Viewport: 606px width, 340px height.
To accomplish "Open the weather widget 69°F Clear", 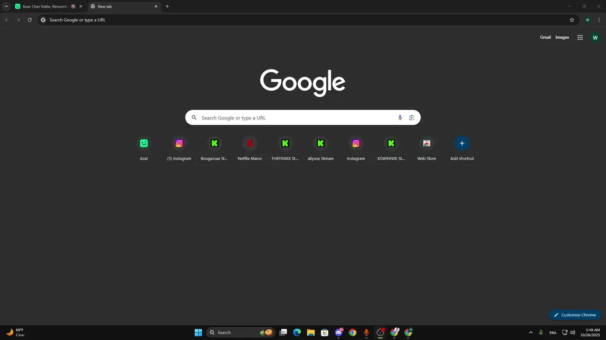I will point(16,332).
